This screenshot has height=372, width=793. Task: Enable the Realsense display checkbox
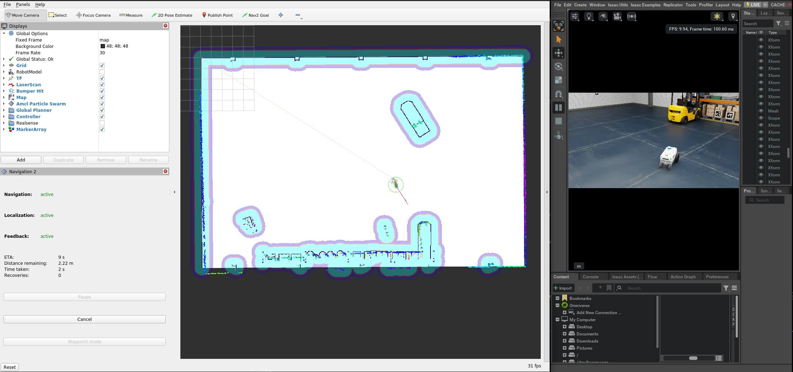point(102,123)
